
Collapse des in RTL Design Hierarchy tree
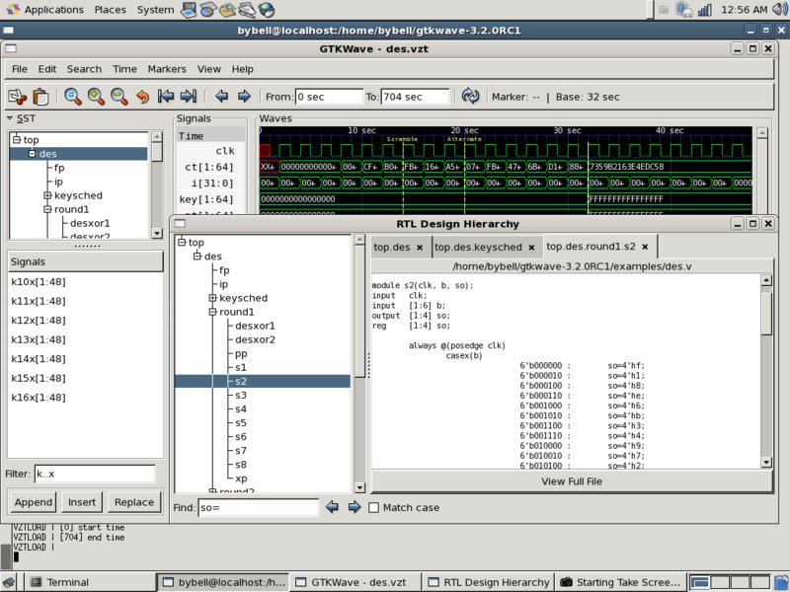click(197, 257)
